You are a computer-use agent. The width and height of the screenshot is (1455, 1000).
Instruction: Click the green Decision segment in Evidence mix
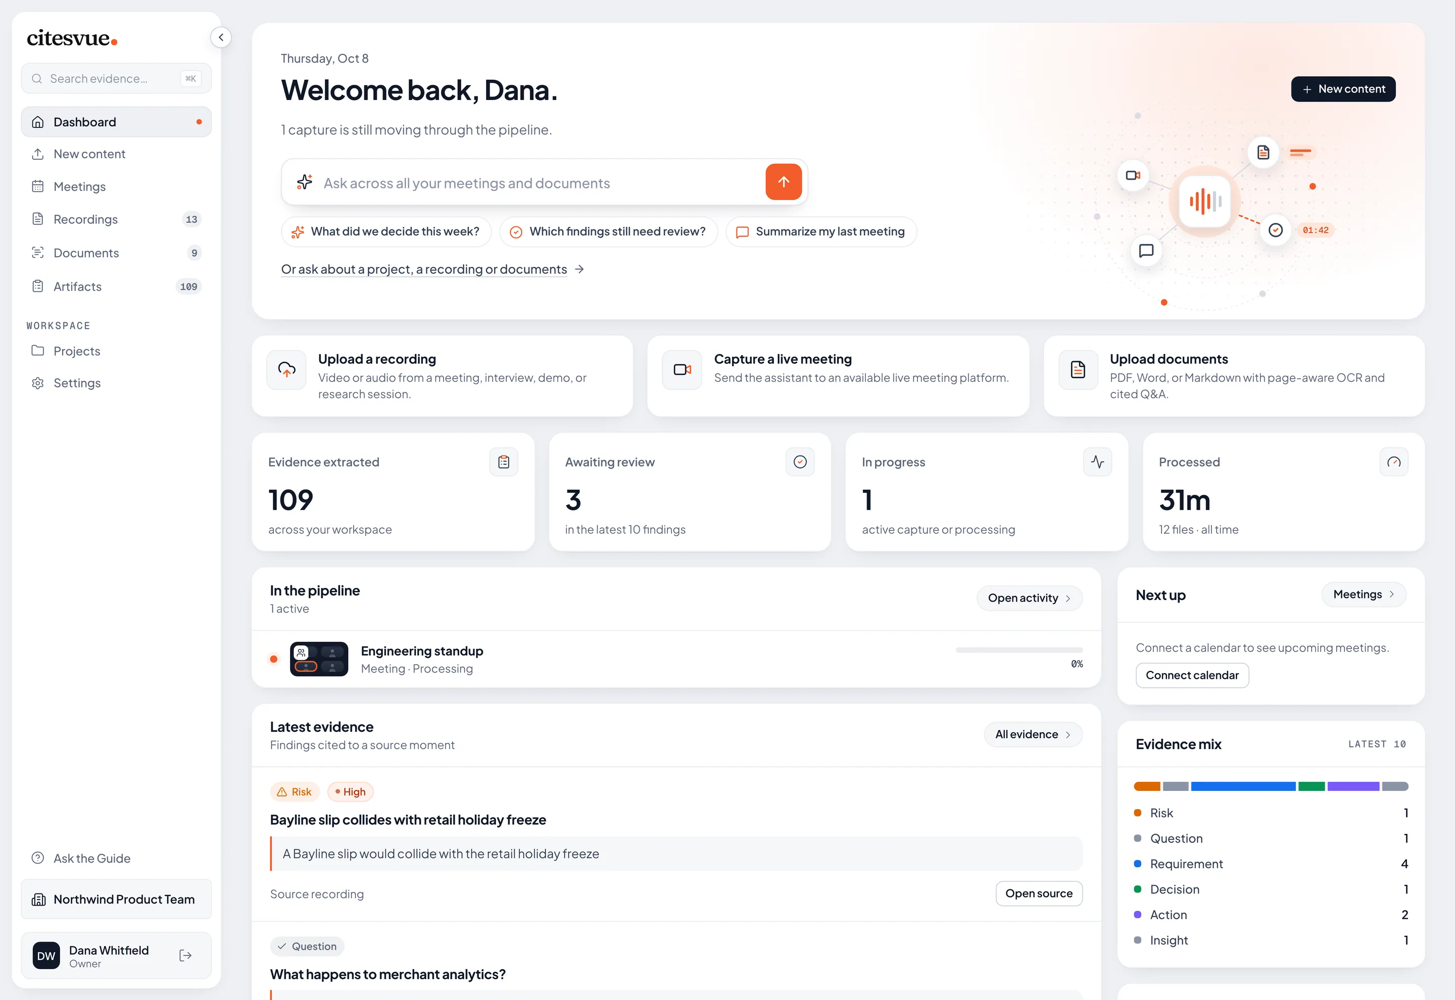[1312, 786]
